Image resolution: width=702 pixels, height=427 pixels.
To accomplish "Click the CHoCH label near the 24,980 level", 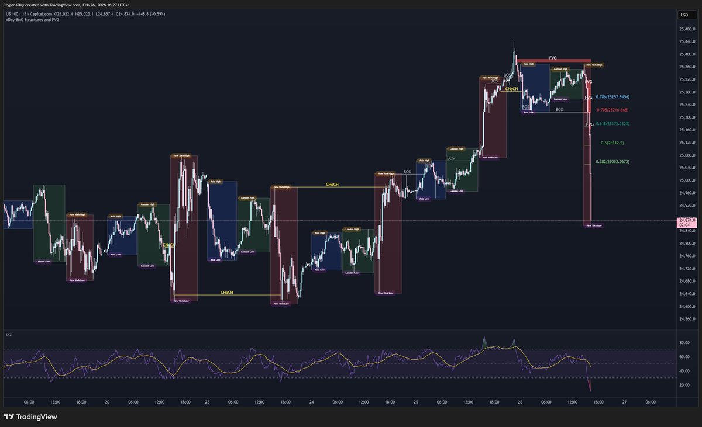I will pos(332,184).
